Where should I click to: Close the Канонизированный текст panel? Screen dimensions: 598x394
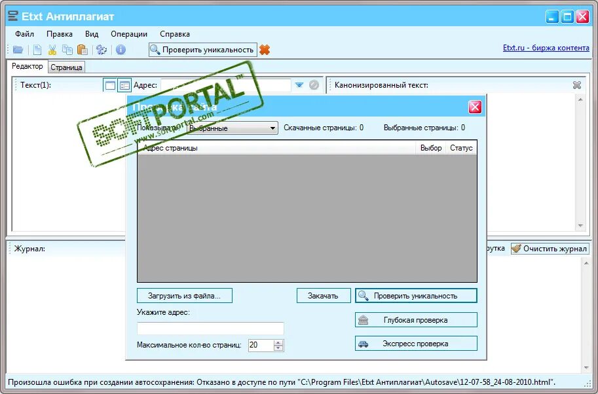click(577, 85)
